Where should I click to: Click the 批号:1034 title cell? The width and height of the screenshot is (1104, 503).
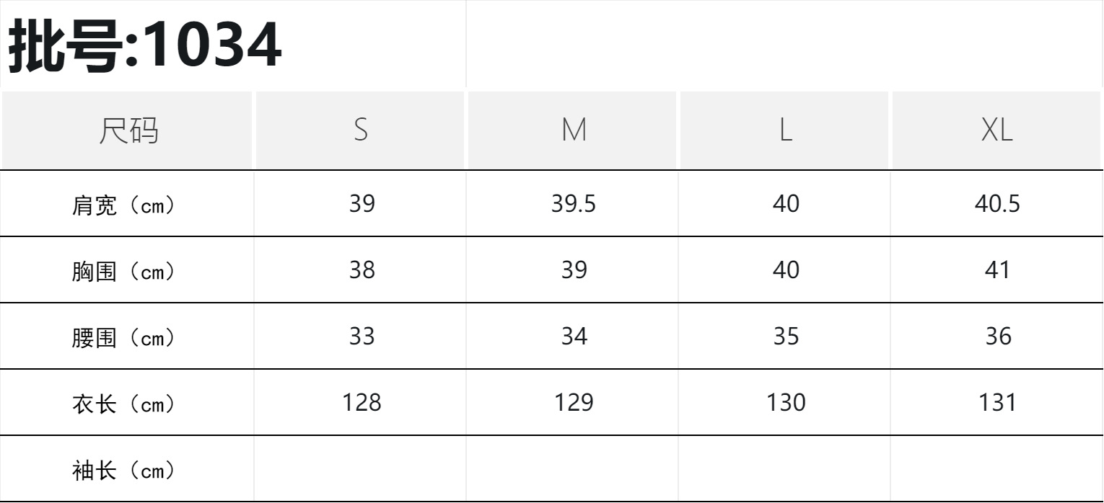(144, 45)
